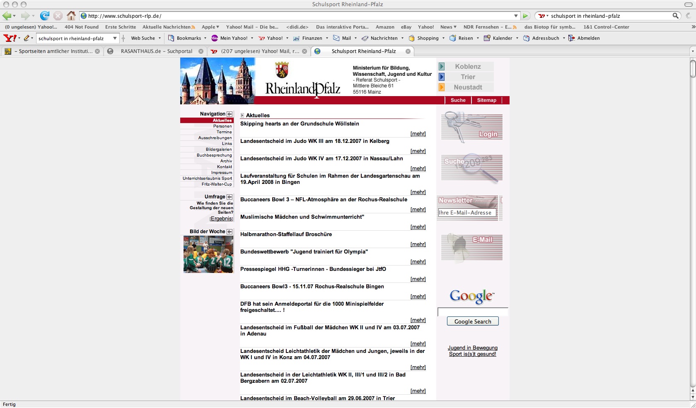Viewport: 696px width, 408px height.
Task: Open the address bar history dropdown
Action: [516, 16]
